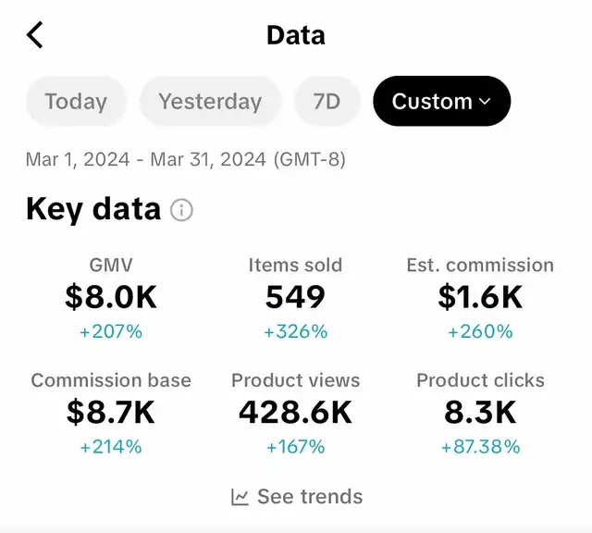Choose the 7D time range
The width and height of the screenshot is (592, 533).
point(327,101)
